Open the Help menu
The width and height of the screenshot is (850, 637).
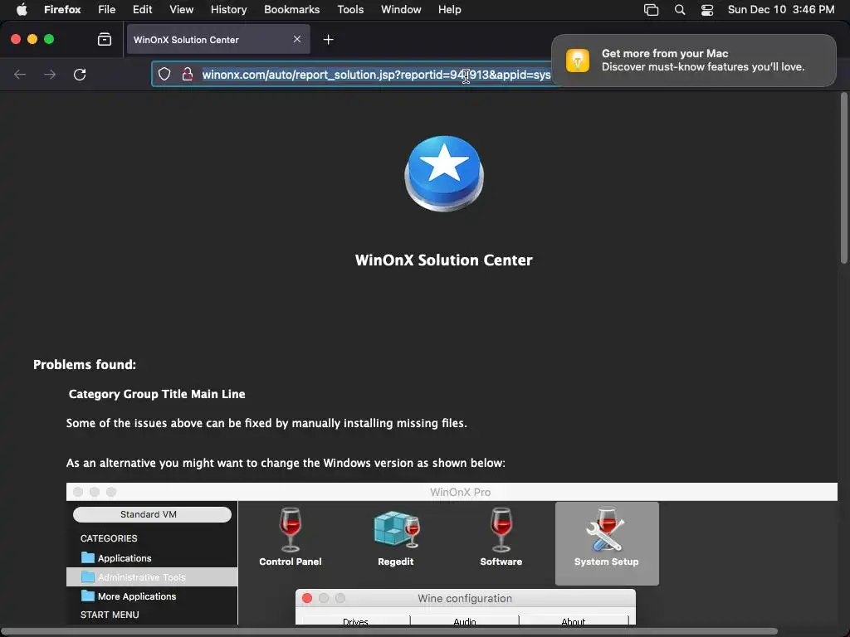point(449,9)
